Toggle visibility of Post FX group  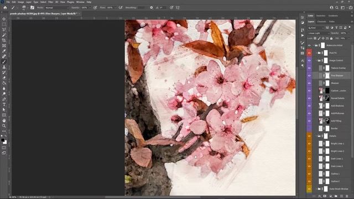click(x=309, y=53)
